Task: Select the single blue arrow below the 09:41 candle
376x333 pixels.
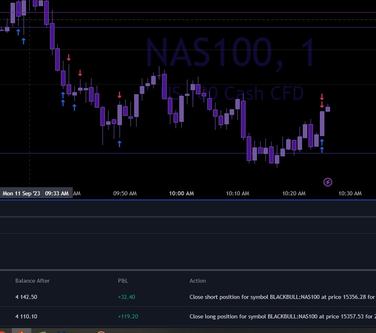Action: [x=74, y=107]
